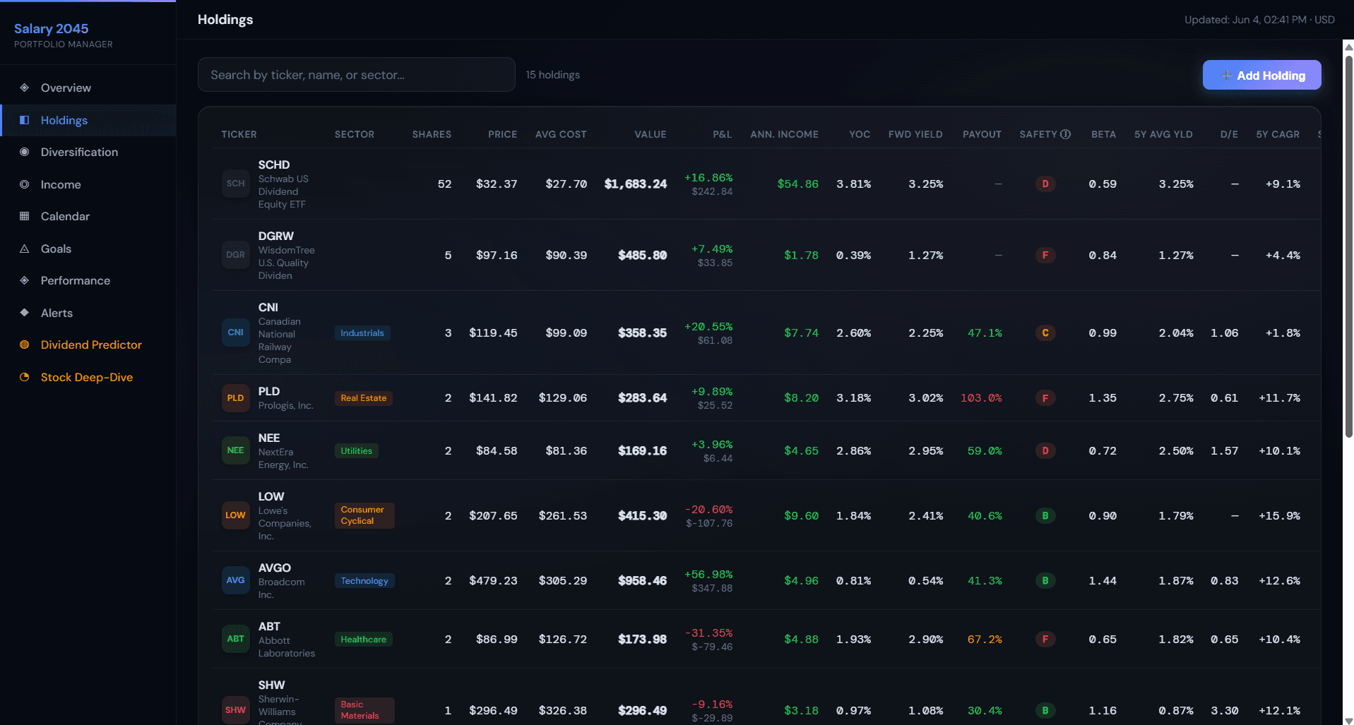Image resolution: width=1354 pixels, height=725 pixels.
Task: Click the Stock Deep-Dive pie icon
Action: [x=25, y=377]
